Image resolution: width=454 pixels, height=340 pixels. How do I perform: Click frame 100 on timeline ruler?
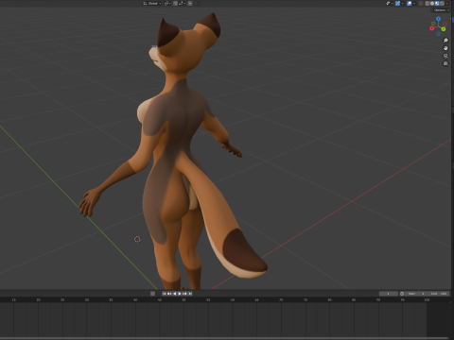(x=427, y=300)
